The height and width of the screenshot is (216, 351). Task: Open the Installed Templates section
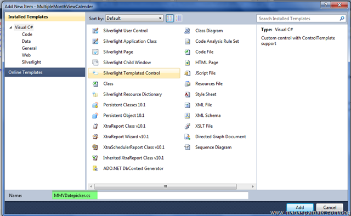pos(45,17)
